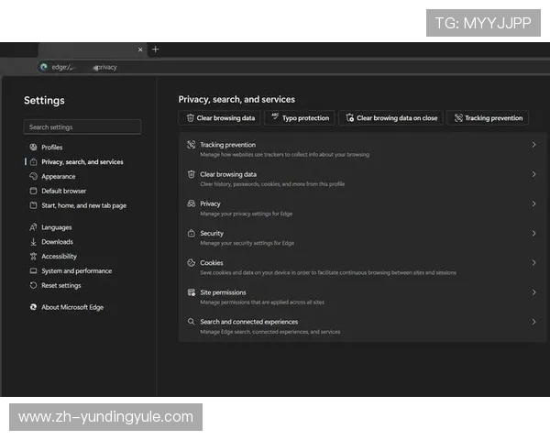Viewport: 550px width, 440px height.
Task: Go to Start, home, and new tab page
Action: pyautogui.click(x=83, y=205)
